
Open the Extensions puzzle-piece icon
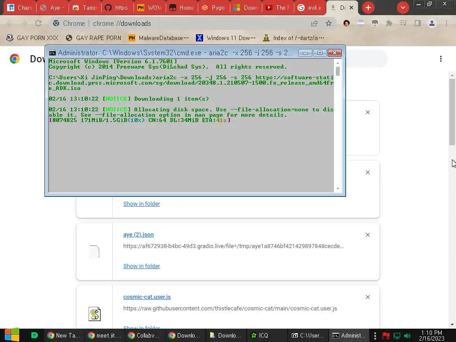(389, 23)
